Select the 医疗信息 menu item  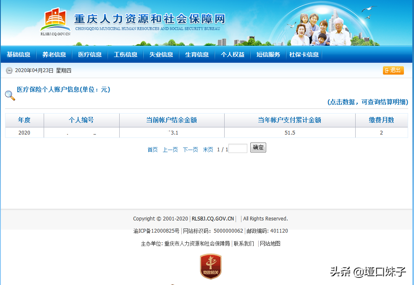[90, 54]
